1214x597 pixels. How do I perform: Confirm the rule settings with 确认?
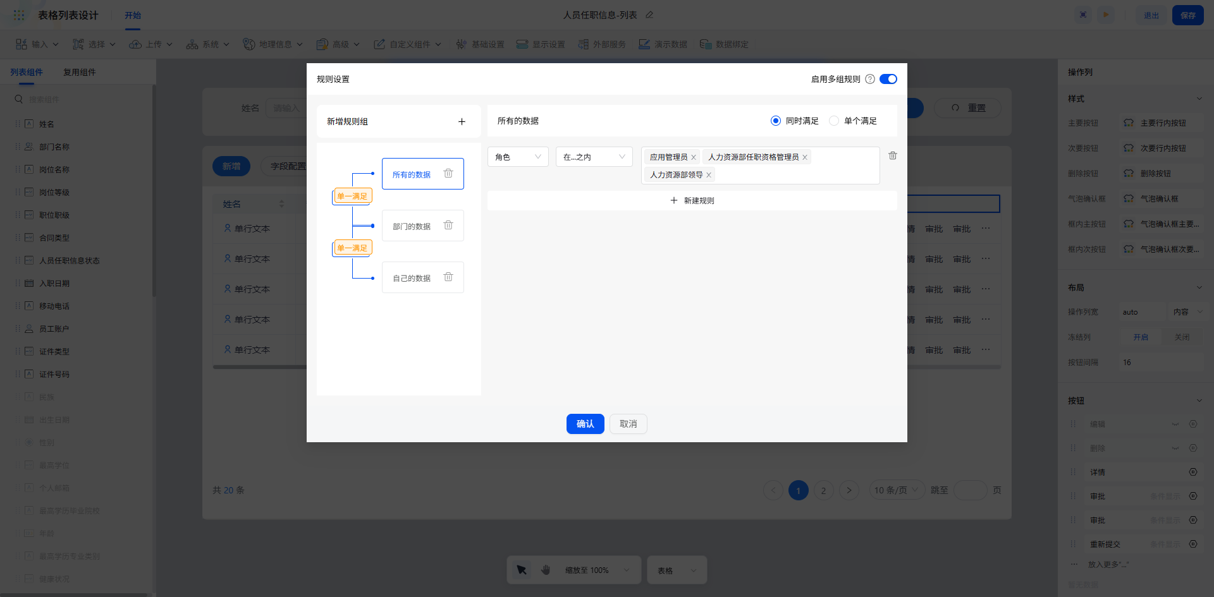pyautogui.click(x=585, y=424)
